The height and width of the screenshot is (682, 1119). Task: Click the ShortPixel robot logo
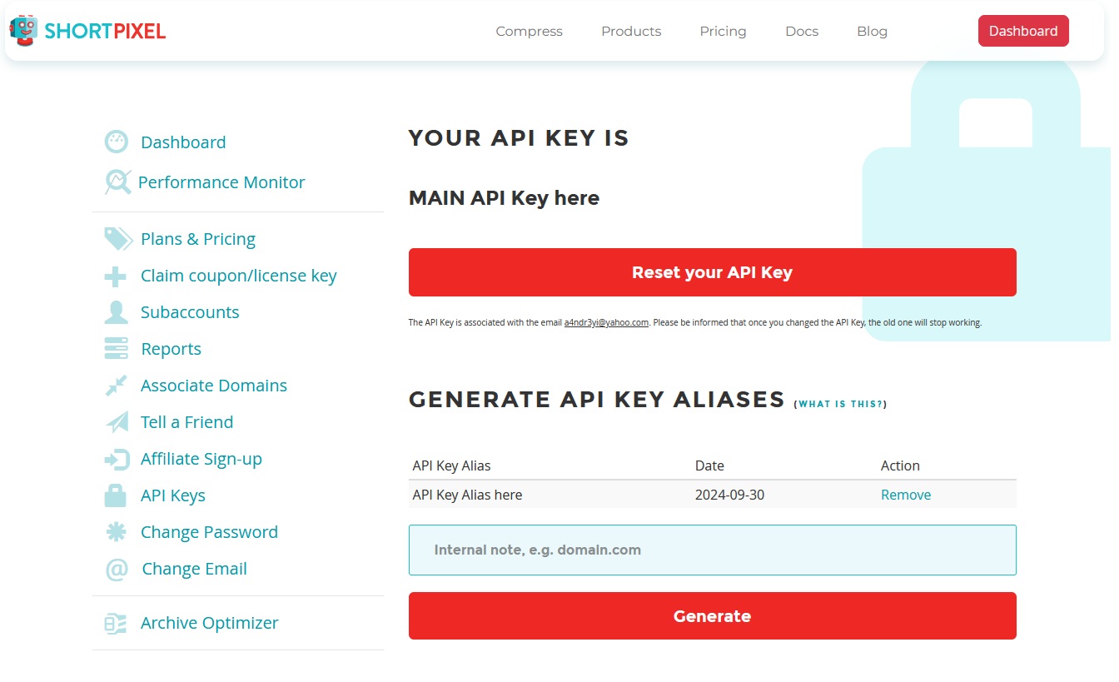pos(23,30)
